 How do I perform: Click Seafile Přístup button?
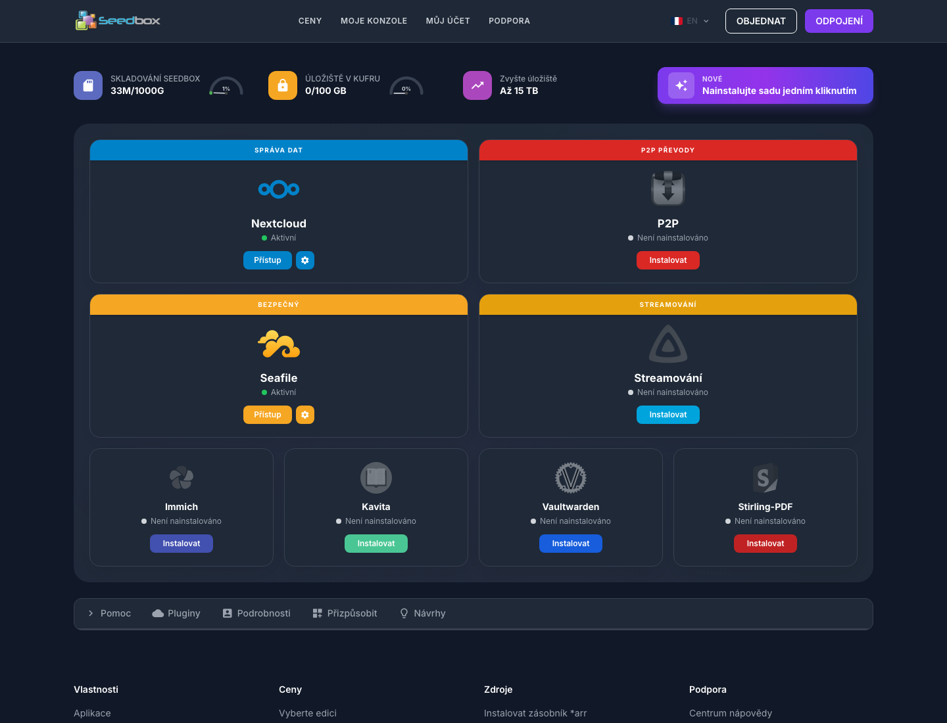coord(268,415)
